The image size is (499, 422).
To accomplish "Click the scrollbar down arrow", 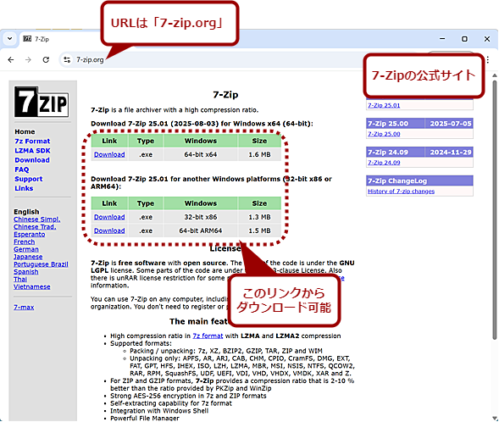I will click(494, 418).
